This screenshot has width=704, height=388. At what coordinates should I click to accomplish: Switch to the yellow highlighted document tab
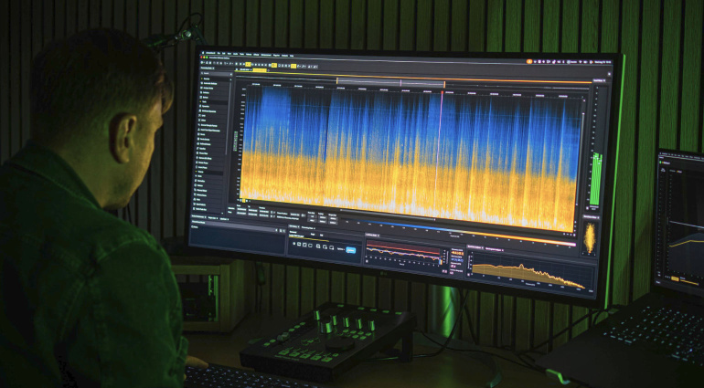[260, 70]
